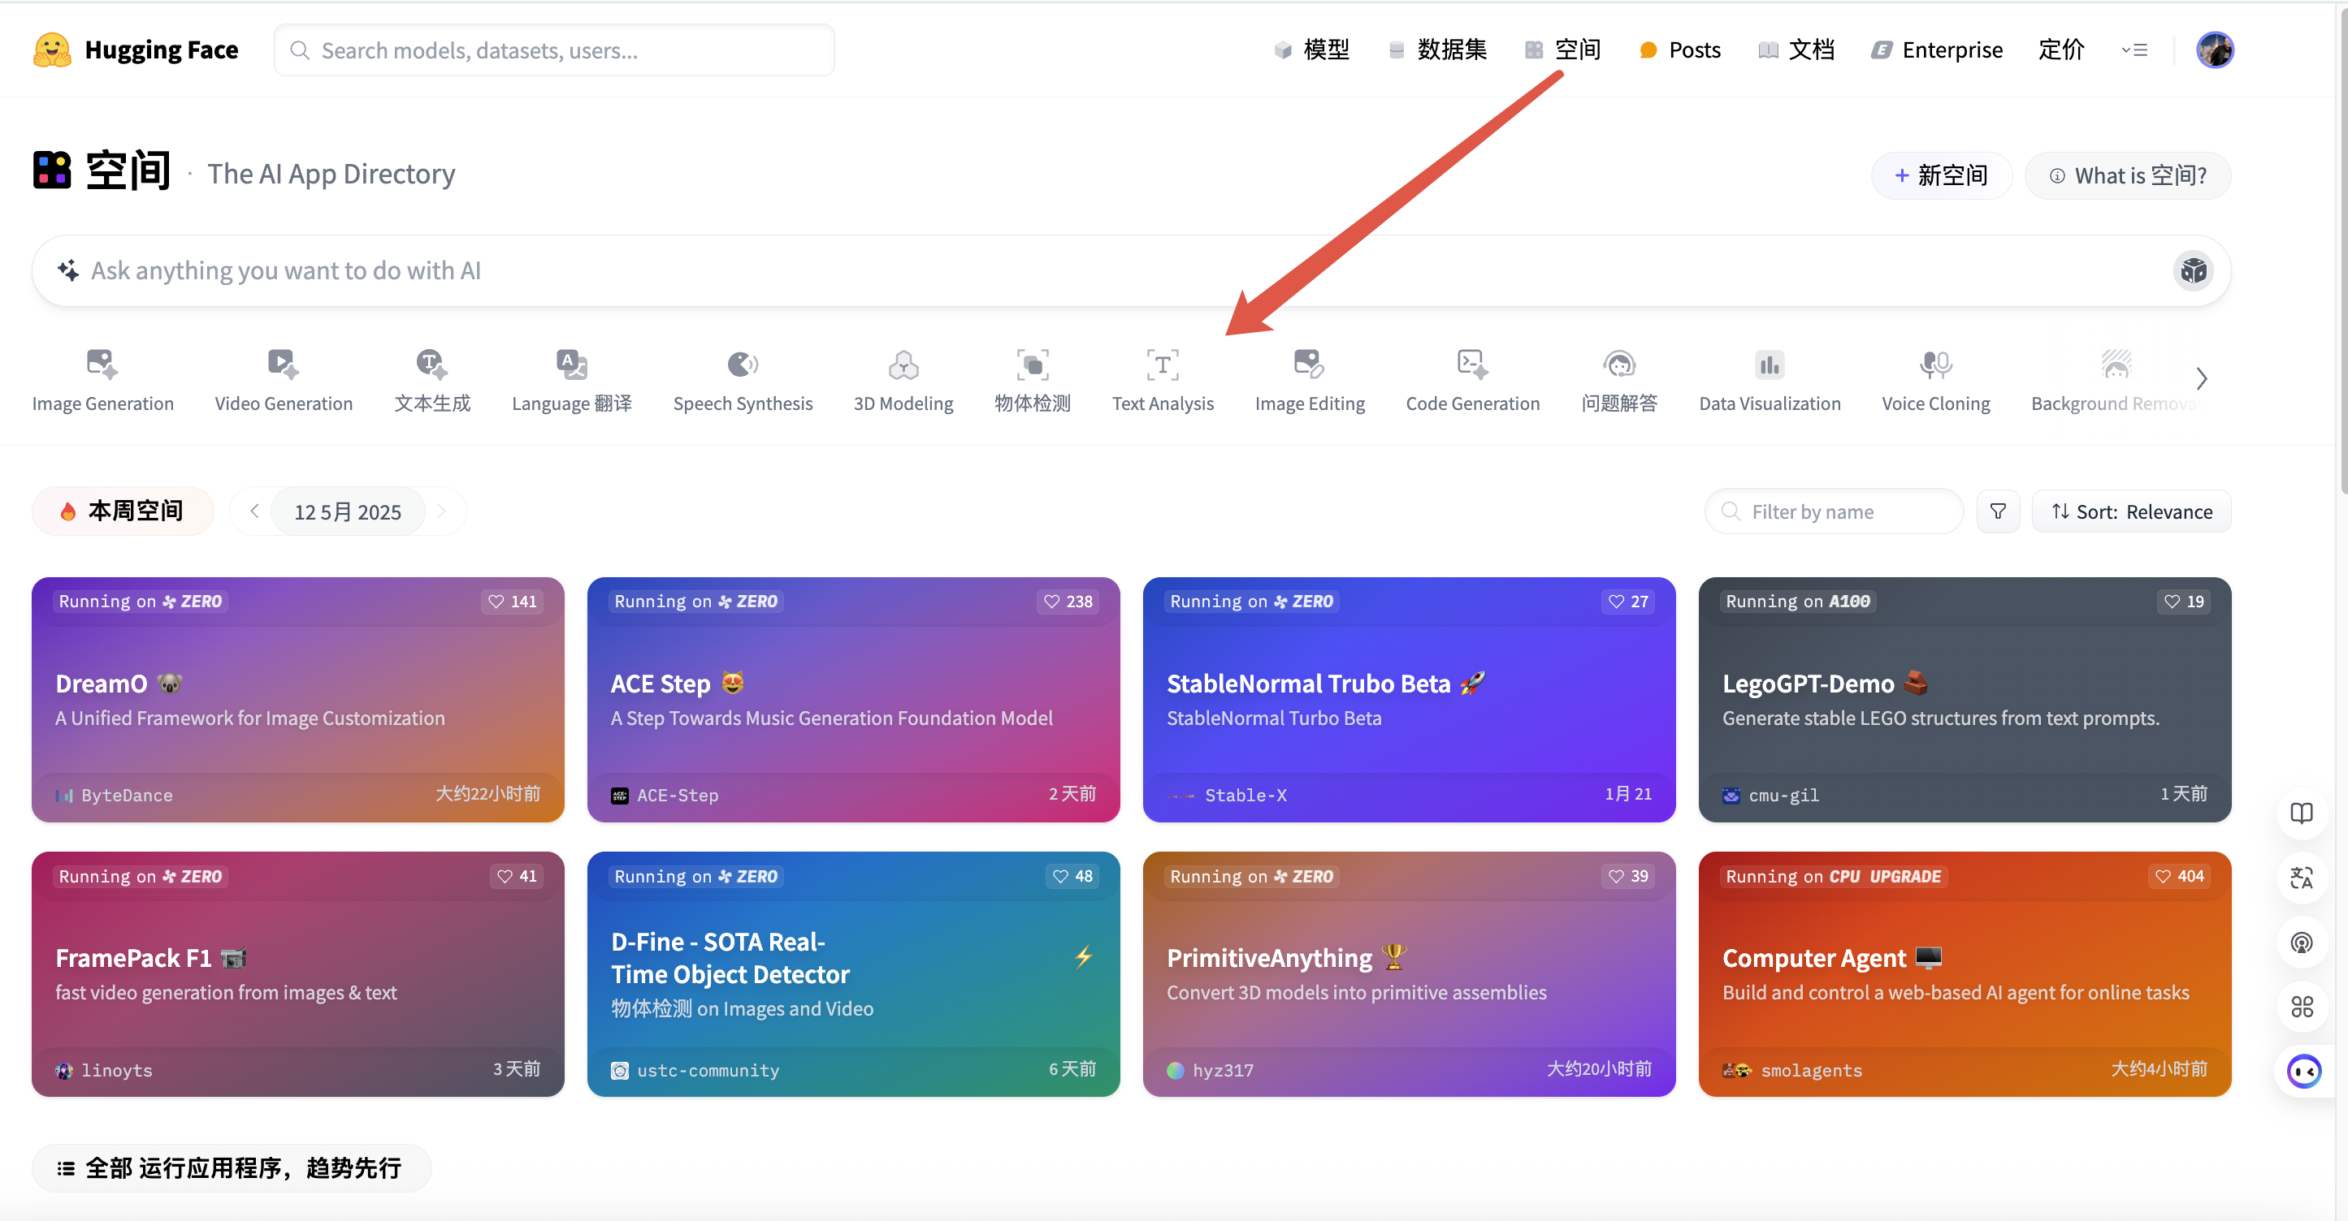The height and width of the screenshot is (1221, 2348).
Task: Open the FramePack F1 space card
Action: 297,974
